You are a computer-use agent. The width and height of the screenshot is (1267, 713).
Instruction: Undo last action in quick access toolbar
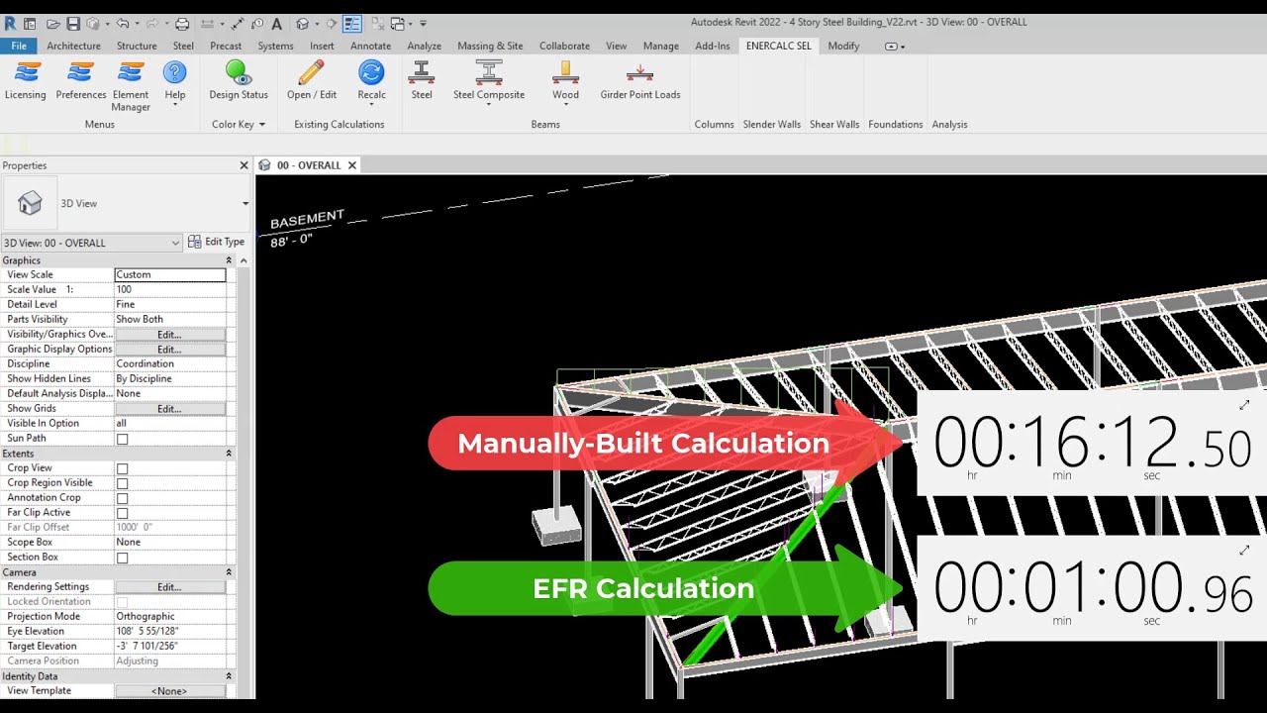(x=123, y=23)
